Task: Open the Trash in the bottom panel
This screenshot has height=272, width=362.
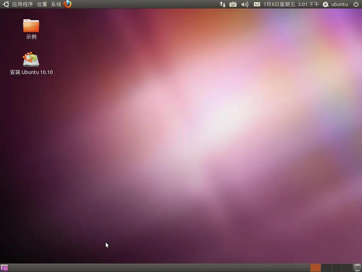Action: point(357,268)
